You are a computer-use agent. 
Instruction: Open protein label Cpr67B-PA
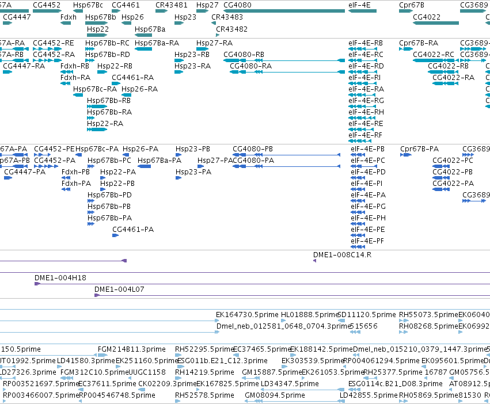[x=419, y=148]
